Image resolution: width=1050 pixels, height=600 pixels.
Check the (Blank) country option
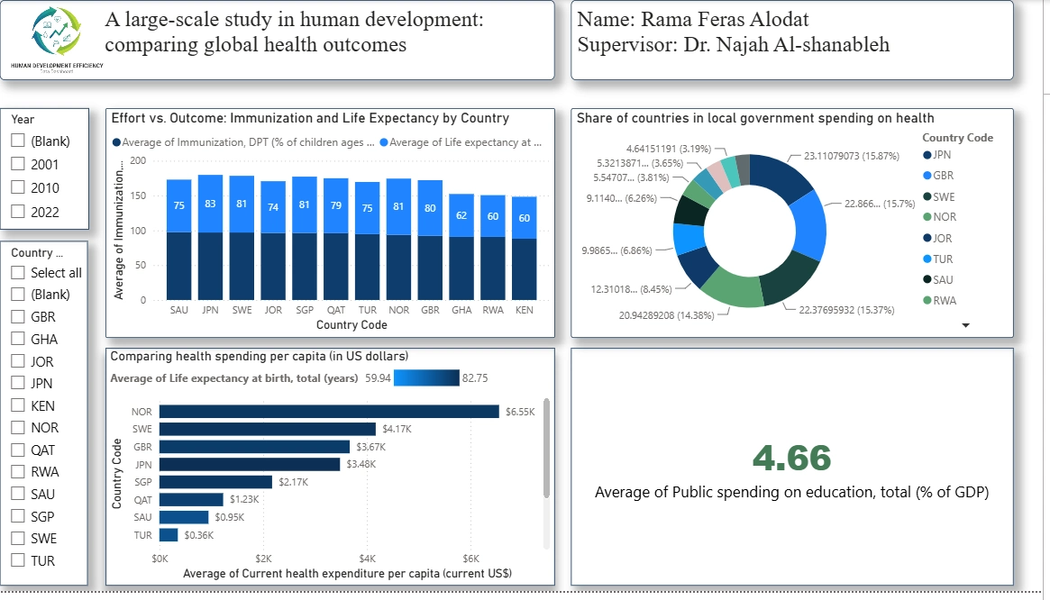tap(18, 294)
